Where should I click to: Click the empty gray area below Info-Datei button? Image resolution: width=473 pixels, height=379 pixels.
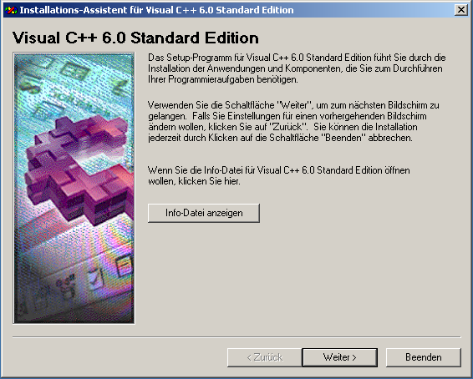pyautogui.click(x=302, y=277)
